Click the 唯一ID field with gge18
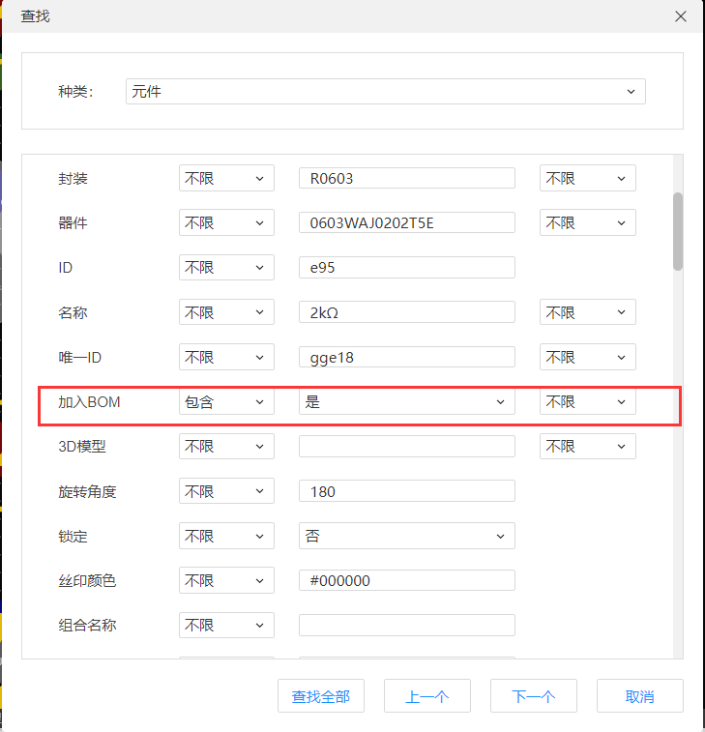This screenshot has height=732, width=705. [406, 357]
